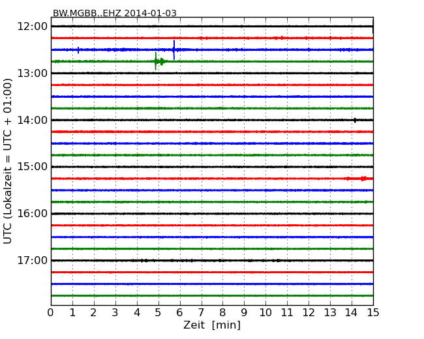The height and width of the screenshot is (339, 424).
Task: Click the tall blue spike near minute 5.7
Action: click(174, 50)
